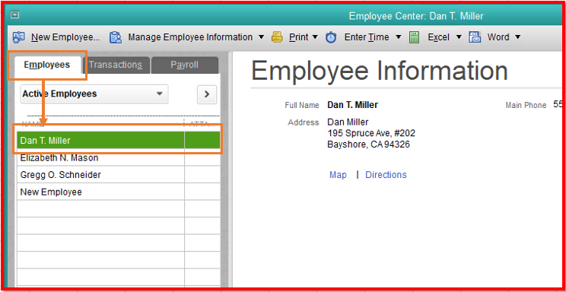The height and width of the screenshot is (292, 566).
Task: Select Dan T. Miller in employee list
Action: point(119,141)
